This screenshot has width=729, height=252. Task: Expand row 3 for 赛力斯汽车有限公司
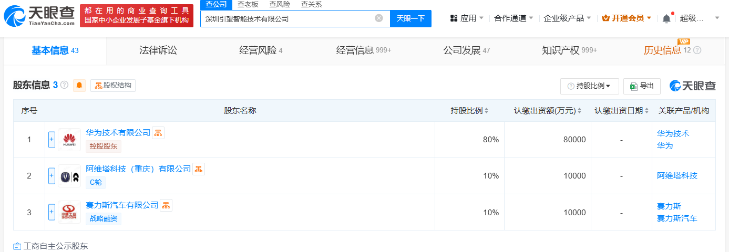coord(52,212)
